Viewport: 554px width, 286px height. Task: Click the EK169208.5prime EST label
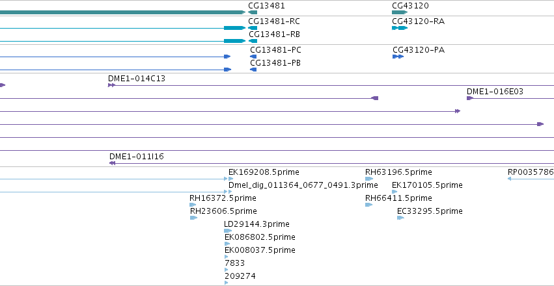[x=264, y=172]
